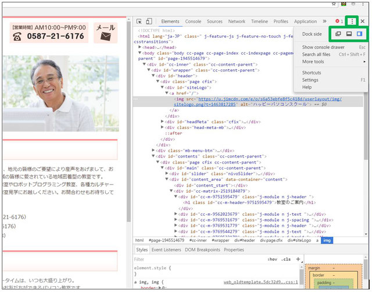Image resolution: width=372 pixels, height=292 pixels.
Task: Select #cc-inner in the breadcrumb
Action: click(x=198, y=240)
